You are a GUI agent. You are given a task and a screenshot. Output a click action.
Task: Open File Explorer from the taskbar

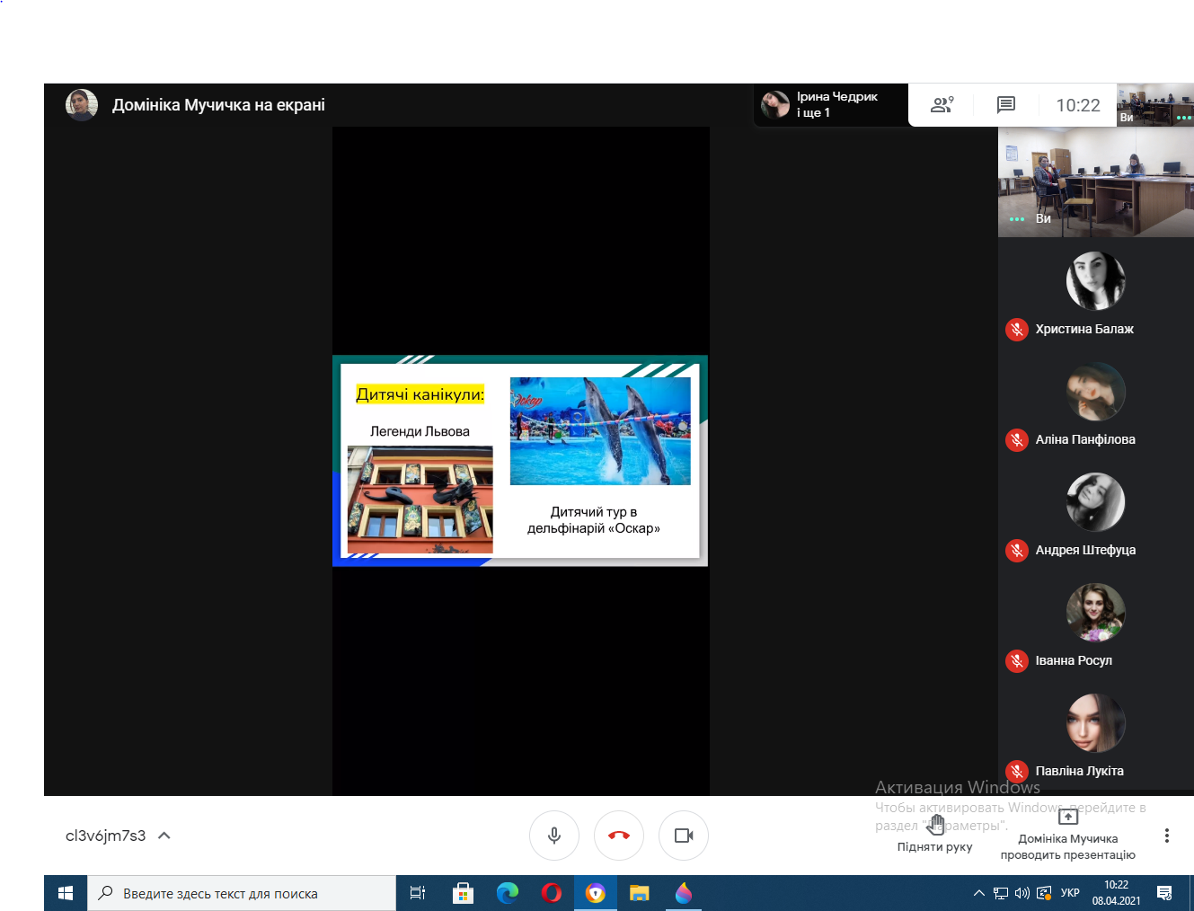click(640, 893)
